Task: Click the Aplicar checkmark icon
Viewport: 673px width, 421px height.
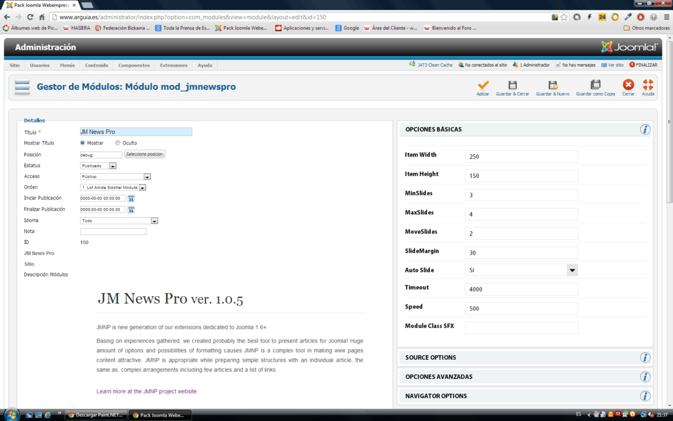Action: [x=483, y=85]
